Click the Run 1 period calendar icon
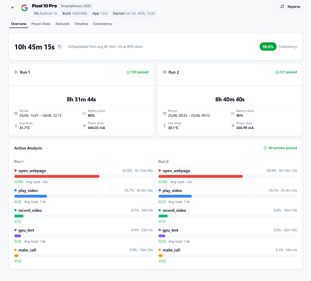Screen dimensions: 311x281 click(x=16, y=113)
